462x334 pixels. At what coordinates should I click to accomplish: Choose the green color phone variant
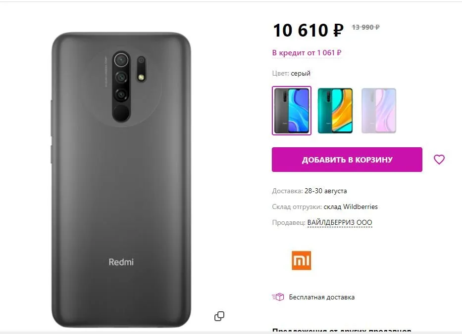point(335,111)
